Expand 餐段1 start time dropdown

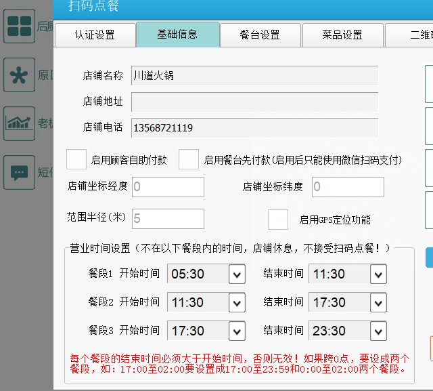[x=237, y=274]
